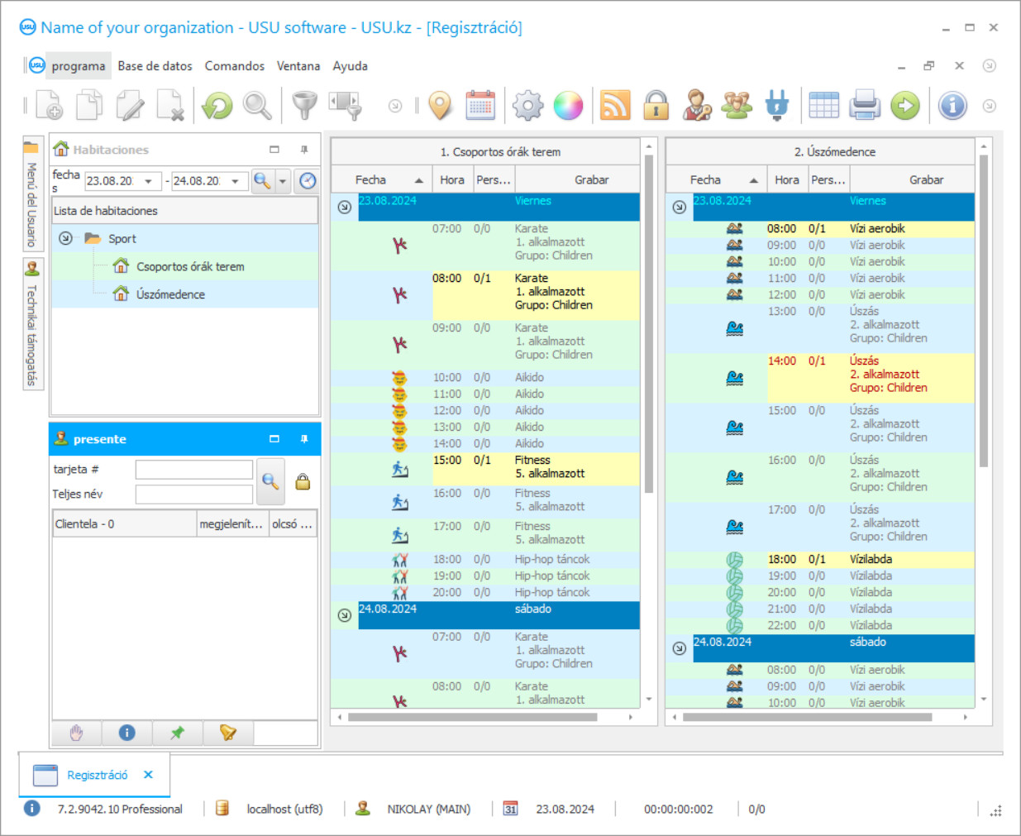Open the Ayuda menu
Screen dimensions: 1021x836
coord(351,66)
